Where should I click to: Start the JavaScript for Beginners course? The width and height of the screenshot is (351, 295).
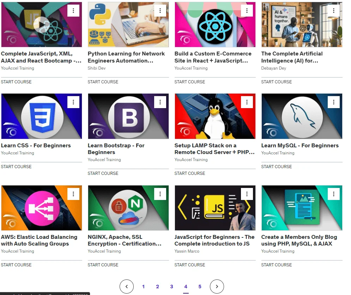tap(190, 265)
